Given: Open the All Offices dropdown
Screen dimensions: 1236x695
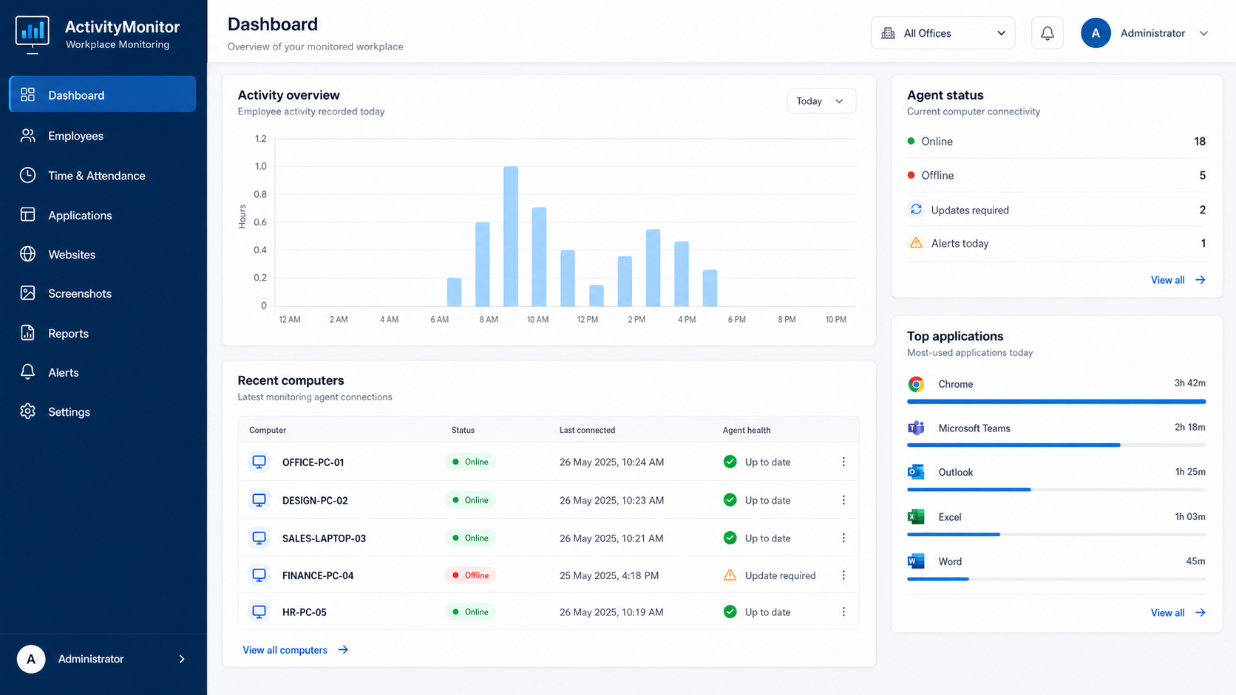Looking at the screenshot, I should coord(943,33).
